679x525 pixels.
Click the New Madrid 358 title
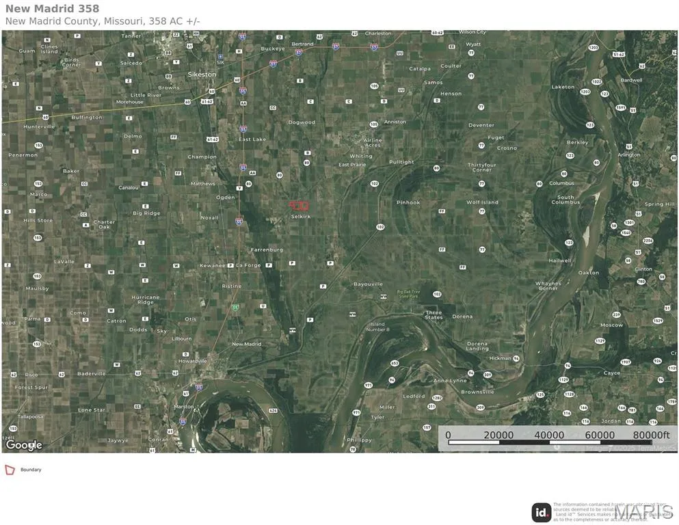pyautogui.click(x=52, y=9)
